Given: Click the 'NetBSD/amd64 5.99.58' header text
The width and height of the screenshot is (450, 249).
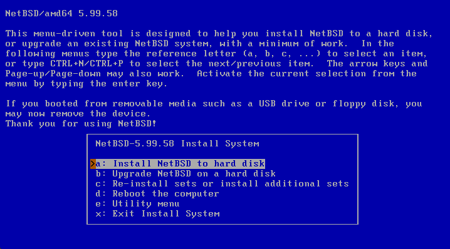Looking at the screenshot, I should click(61, 14).
